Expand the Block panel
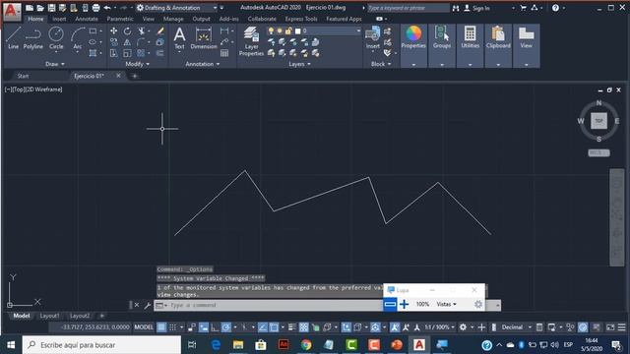 pyautogui.click(x=381, y=64)
